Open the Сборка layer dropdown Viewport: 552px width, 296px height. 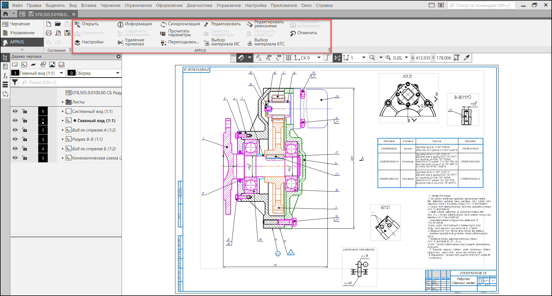pos(118,73)
